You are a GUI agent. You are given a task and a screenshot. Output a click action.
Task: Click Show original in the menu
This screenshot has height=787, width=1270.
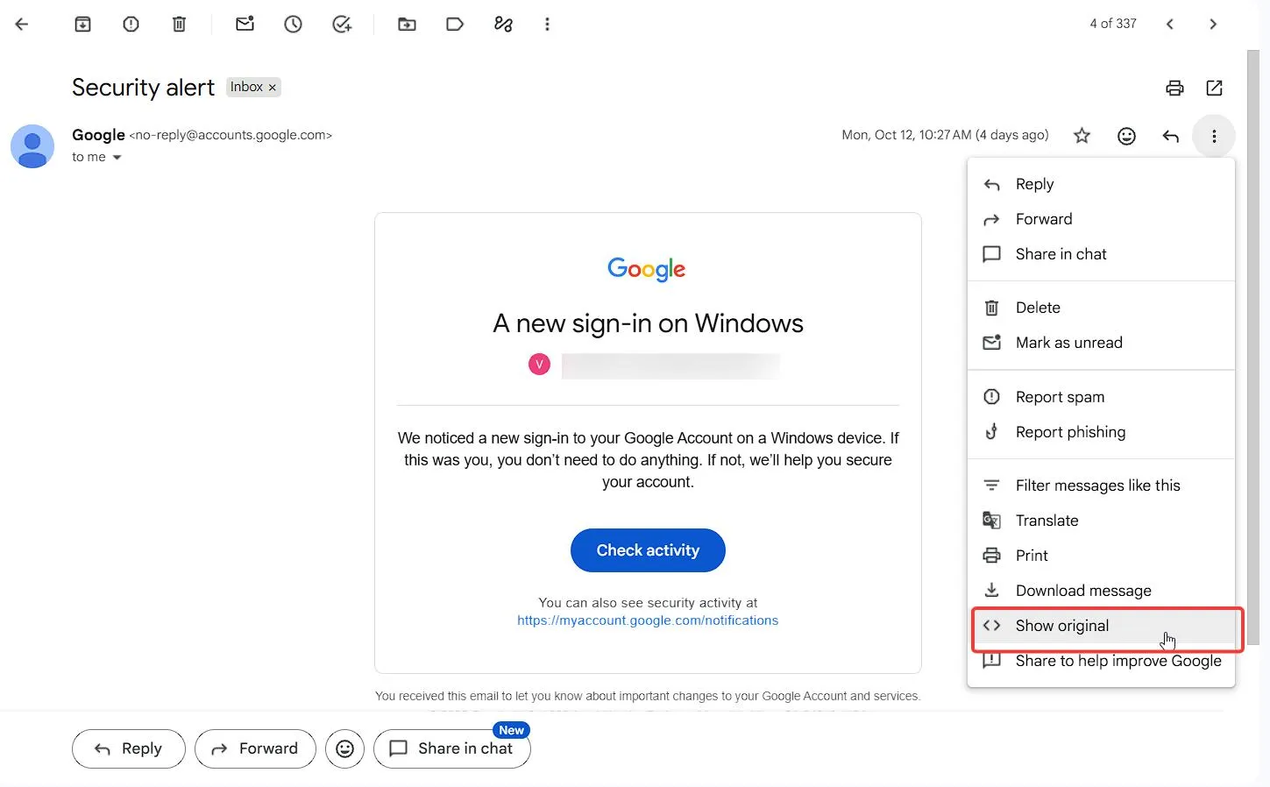pos(1101,626)
